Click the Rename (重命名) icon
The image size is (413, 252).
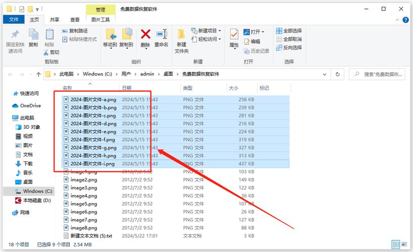(x=162, y=34)
